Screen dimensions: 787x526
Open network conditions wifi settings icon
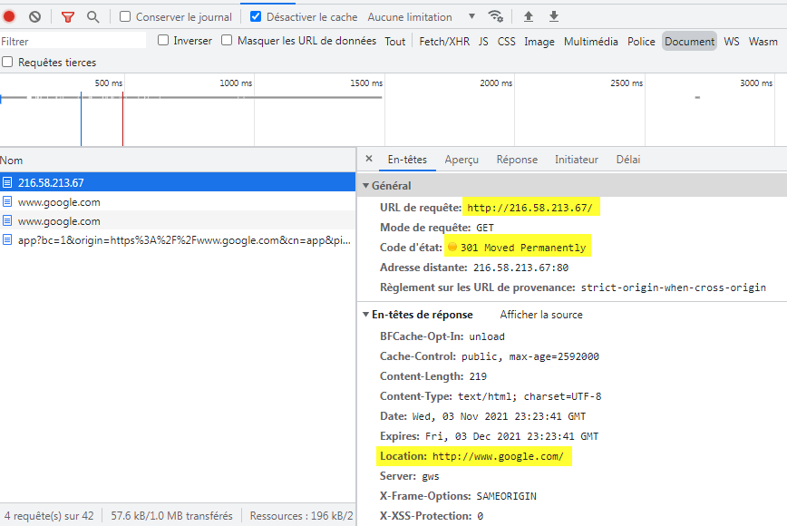click(x=495, y=16)
